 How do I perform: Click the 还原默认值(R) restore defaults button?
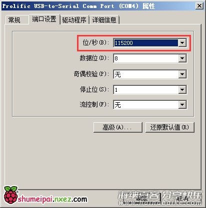[170, 128]
